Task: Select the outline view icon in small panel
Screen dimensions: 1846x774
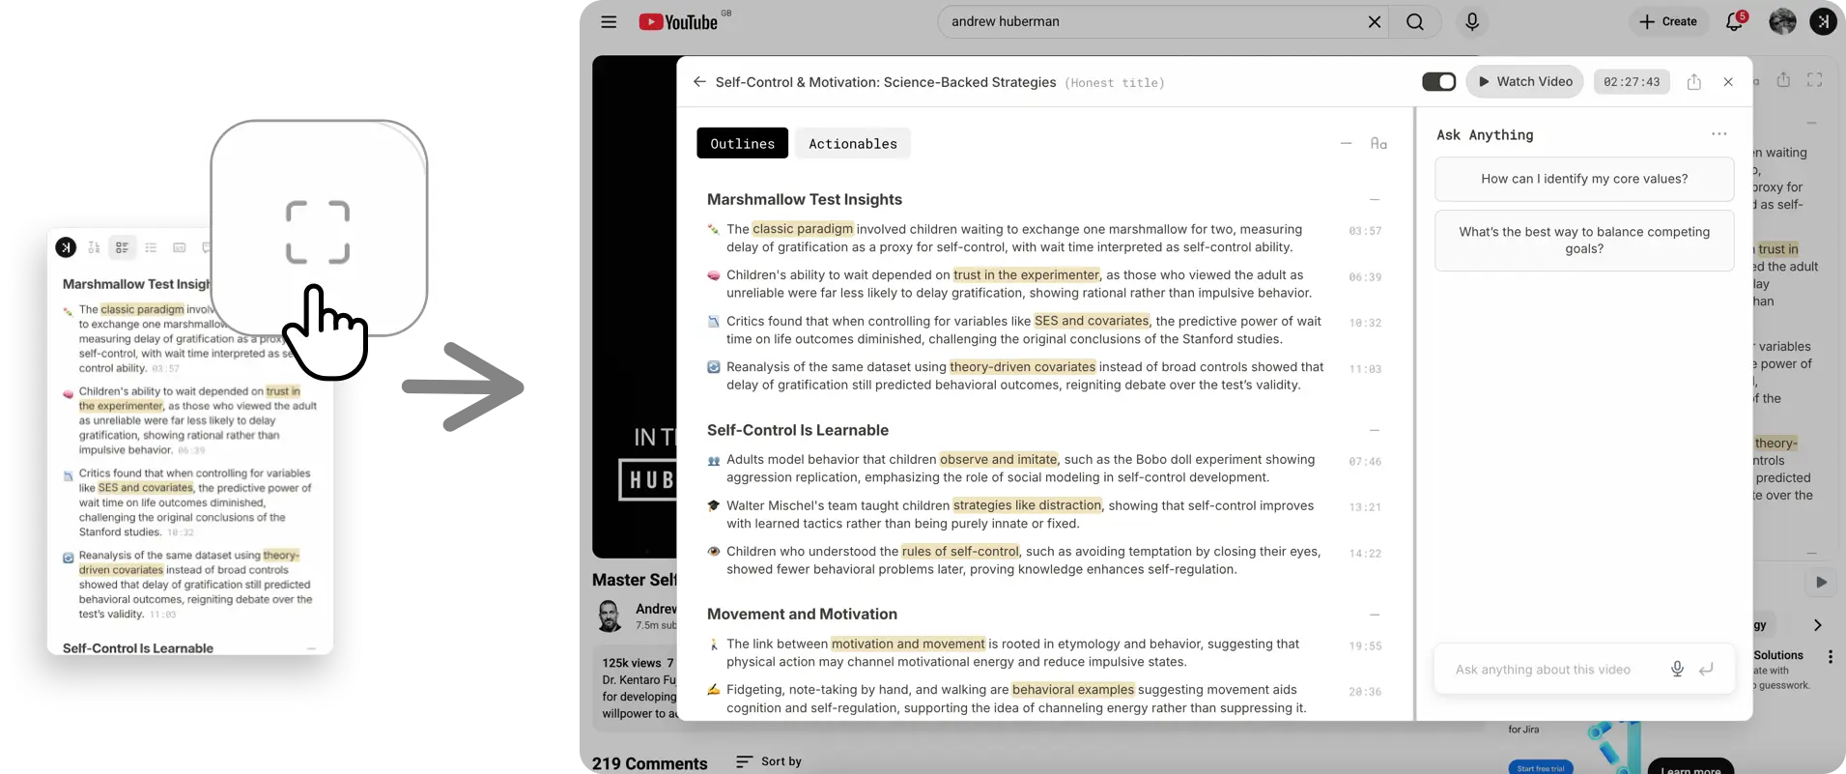Action: pyautogui.click(x=122, y=247)
